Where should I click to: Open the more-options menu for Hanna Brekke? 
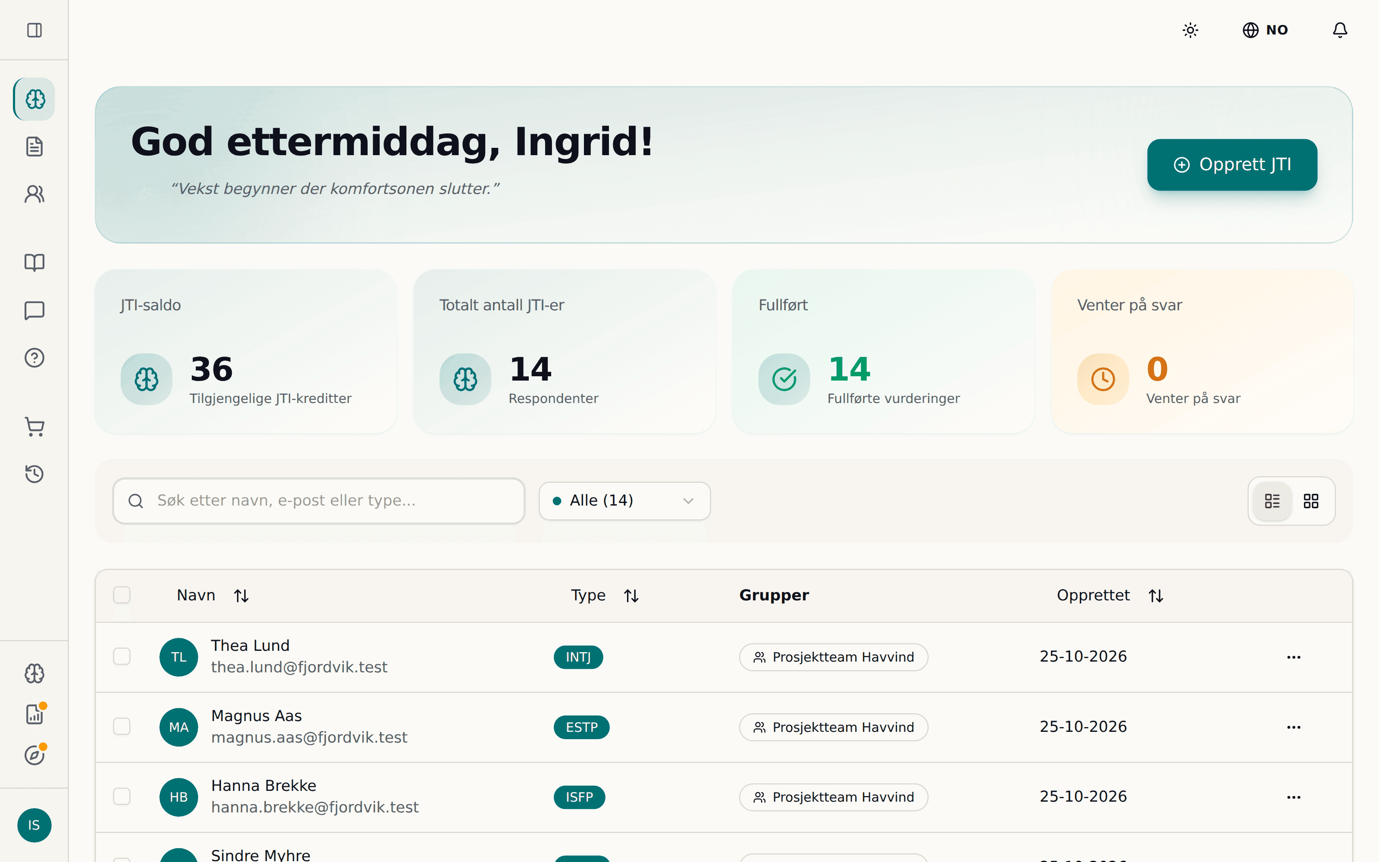click(x=1294, y=797)
